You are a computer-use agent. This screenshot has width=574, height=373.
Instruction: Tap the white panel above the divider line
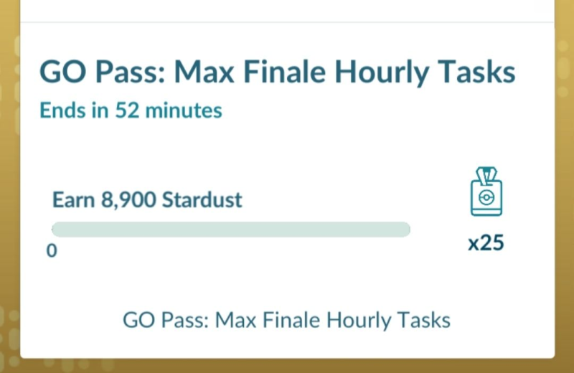(287, 10)
